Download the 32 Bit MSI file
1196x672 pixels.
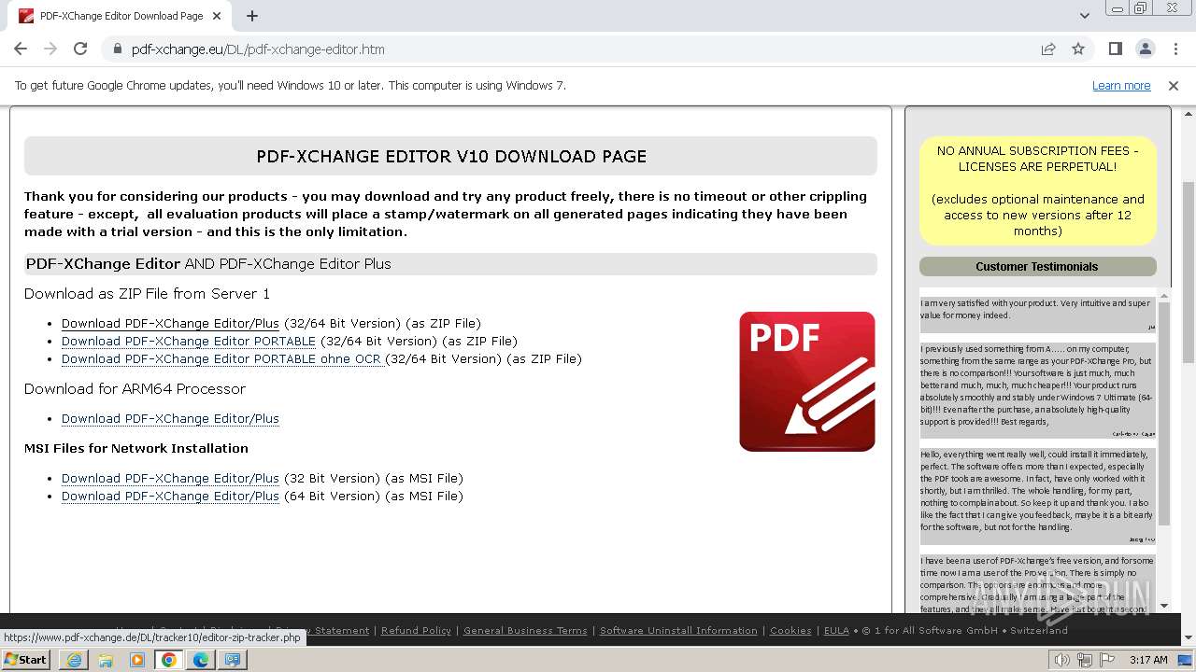[170, 478]
